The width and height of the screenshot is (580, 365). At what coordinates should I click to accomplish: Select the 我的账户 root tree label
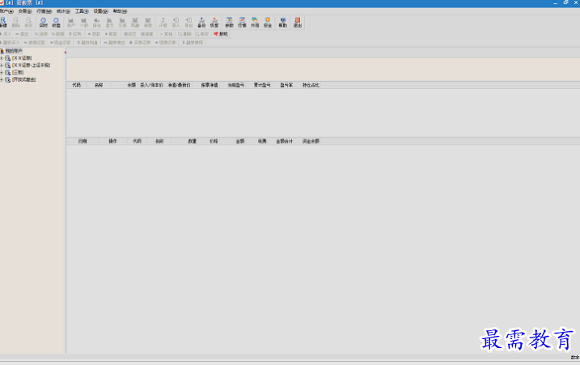14,51
